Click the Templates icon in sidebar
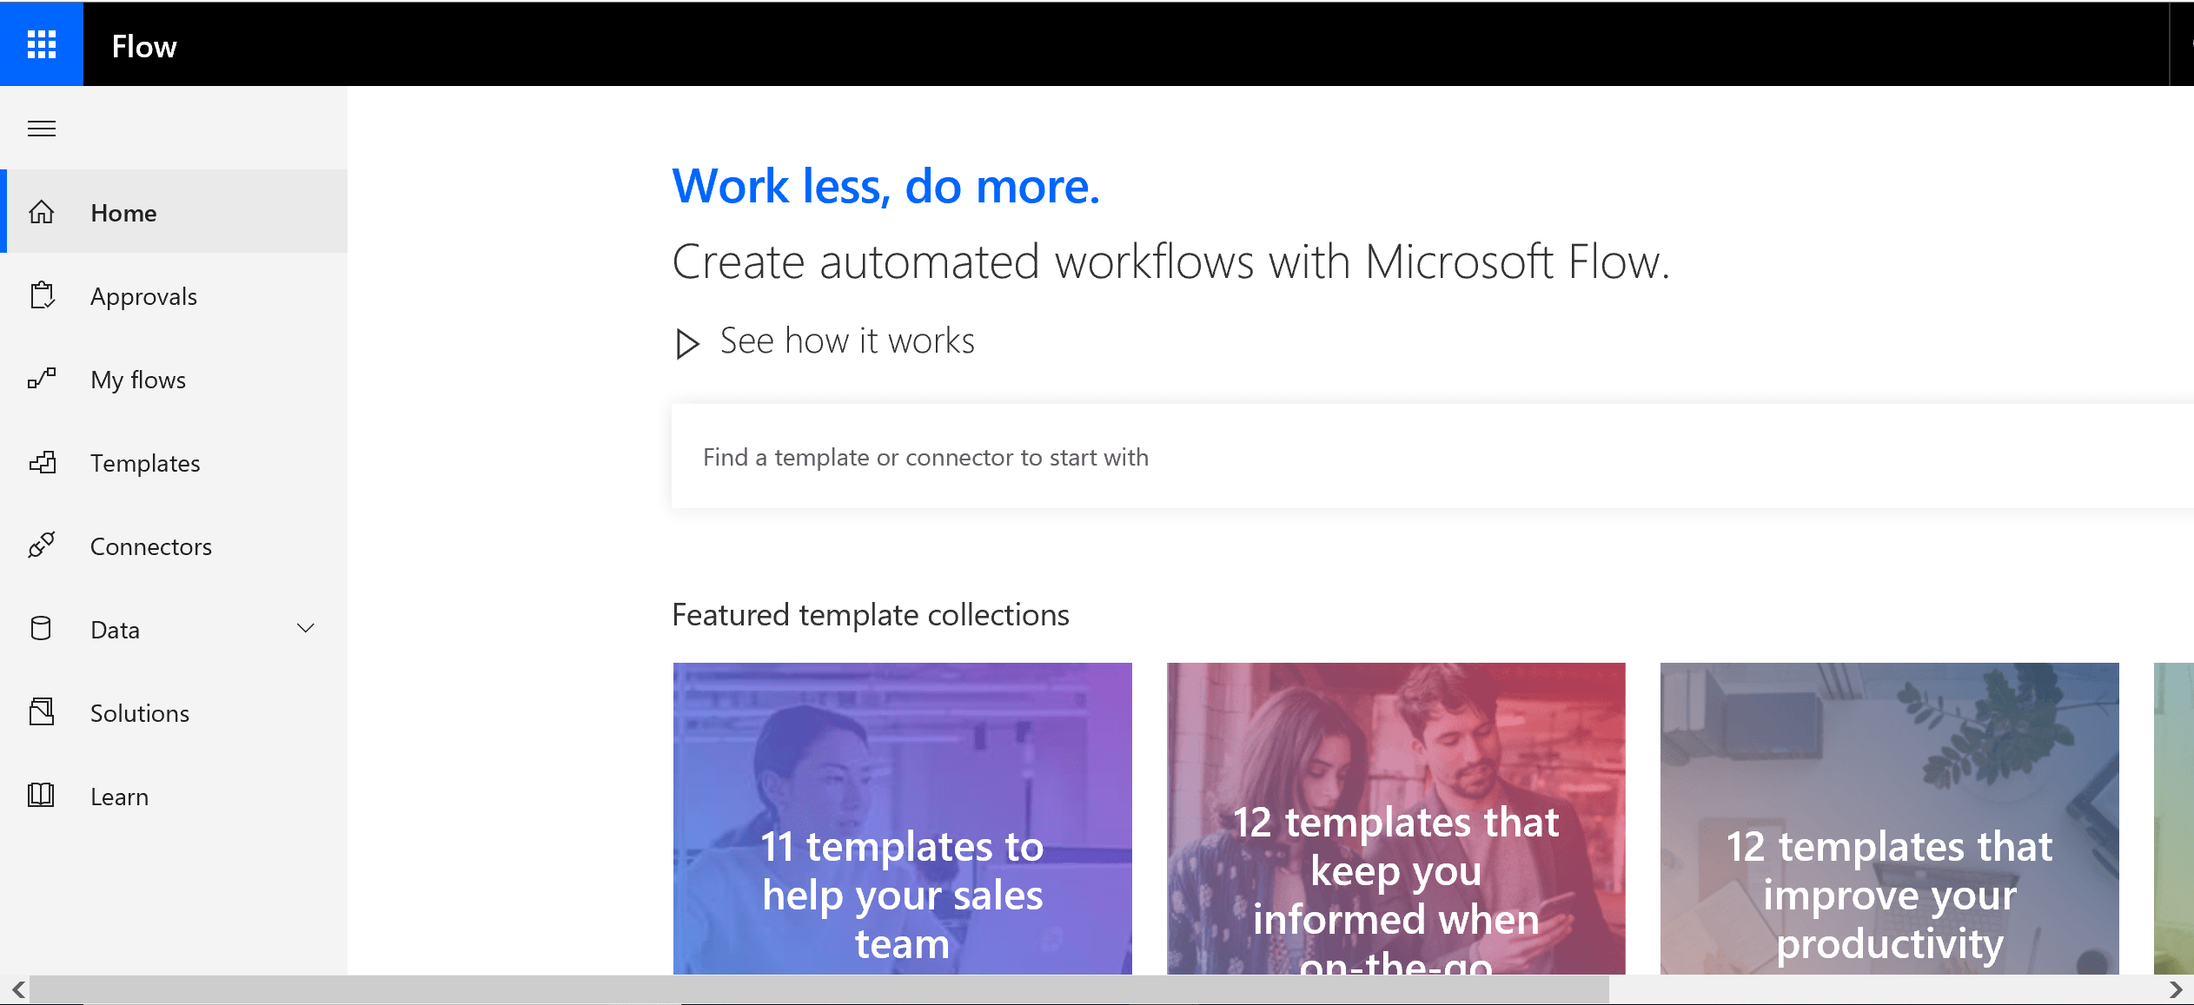This screenshot has width=2194, height=1005. pyautogui.click(x=42, y=463)
